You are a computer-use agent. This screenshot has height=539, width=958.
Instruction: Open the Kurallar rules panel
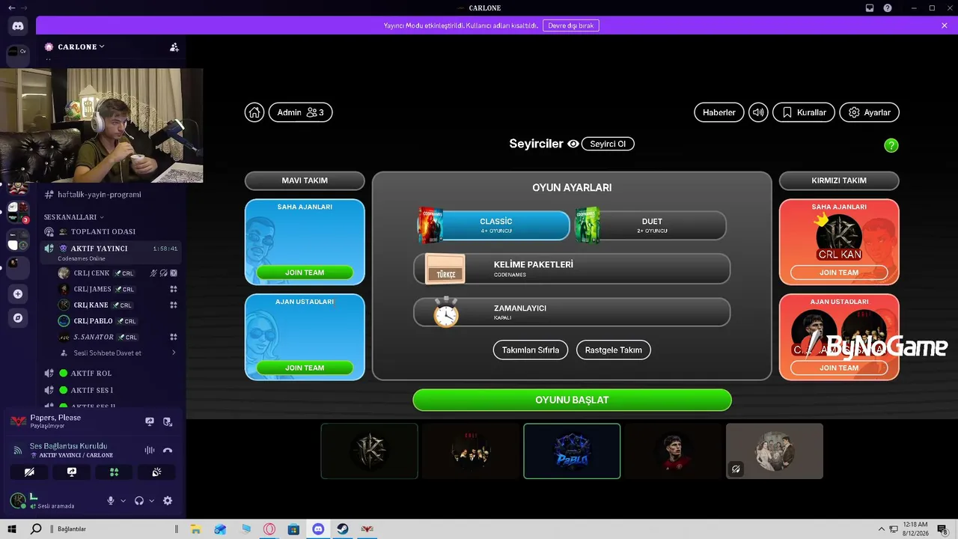pyautogui.click(x=804, y=112)
